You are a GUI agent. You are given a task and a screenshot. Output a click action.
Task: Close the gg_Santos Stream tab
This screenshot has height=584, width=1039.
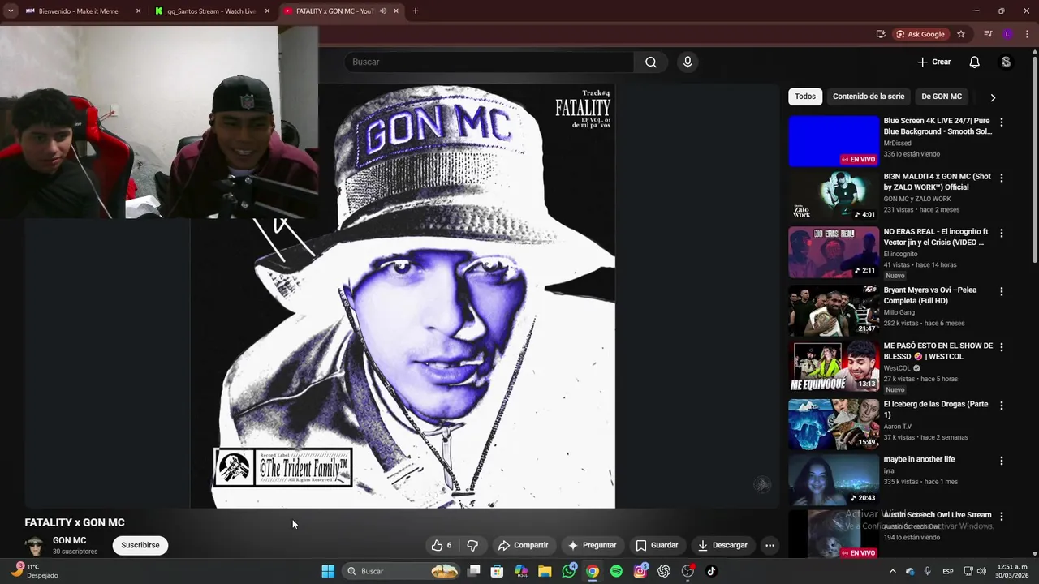267,11
